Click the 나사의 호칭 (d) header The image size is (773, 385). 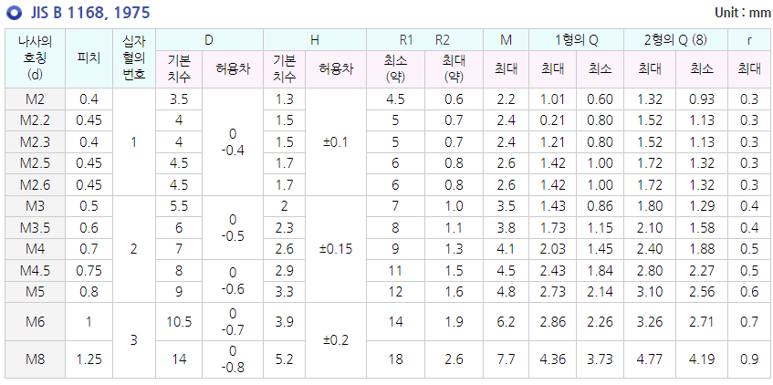click(x=35, y=58)
